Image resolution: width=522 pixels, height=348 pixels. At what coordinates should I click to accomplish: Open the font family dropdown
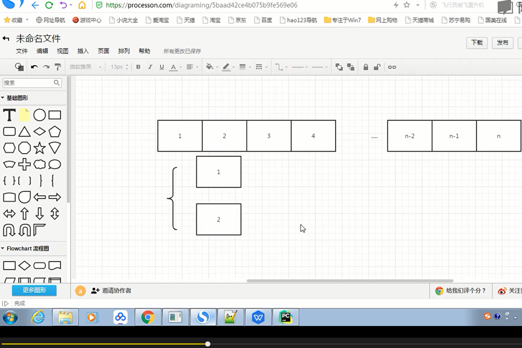86,67
